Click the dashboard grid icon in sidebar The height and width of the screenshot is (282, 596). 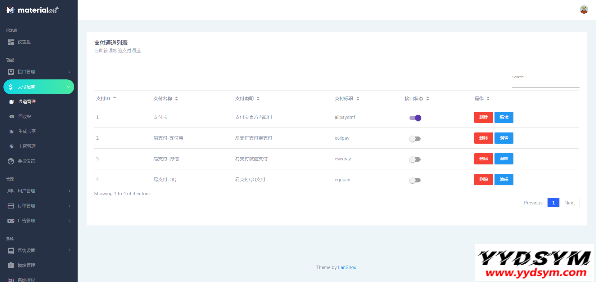[11, 42]
